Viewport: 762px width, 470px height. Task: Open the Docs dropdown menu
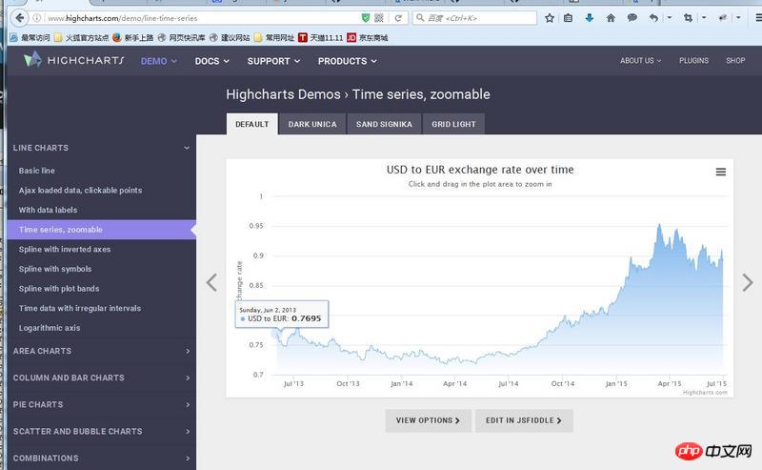(212, 61)
